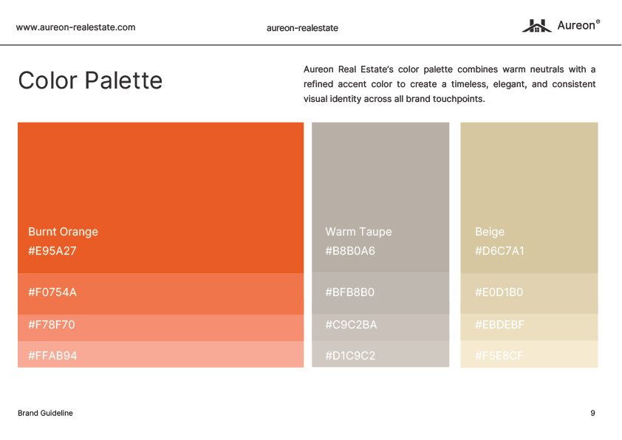Click the aureon-realestate header text
This screenshot has width=622, height=440.
[302, 28]
